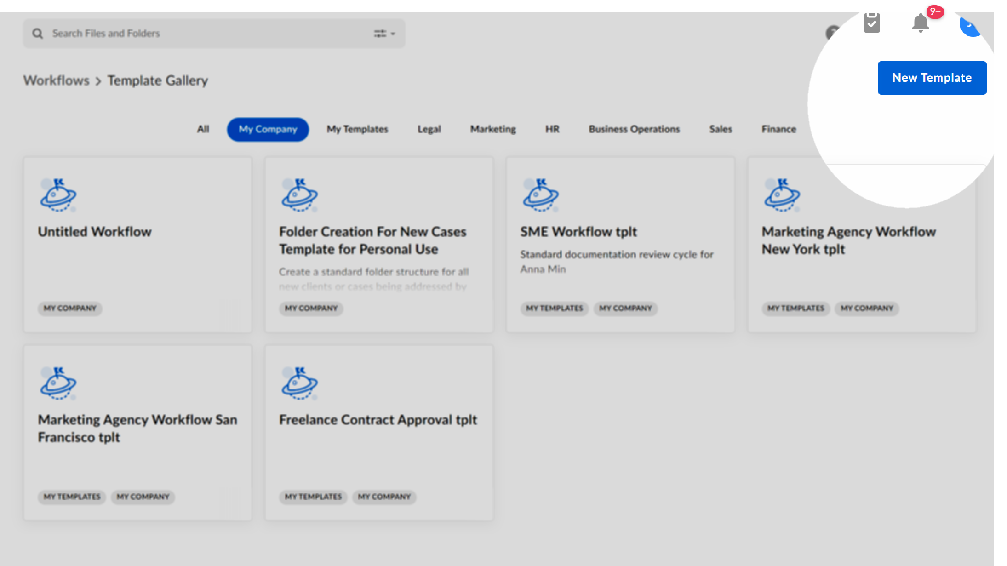
Task: Switch to the Business Operations tab
Action: click(x=634, y=129)
